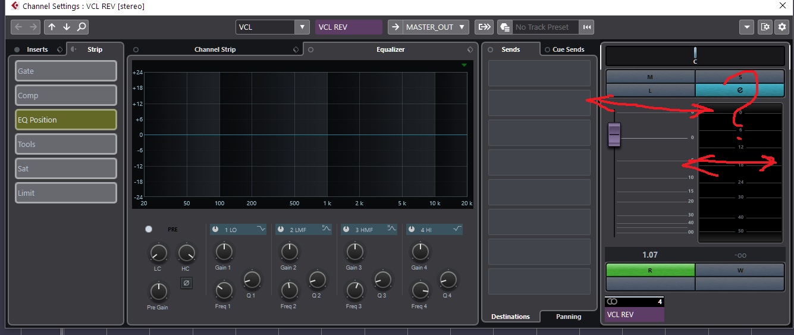Toggle the 3 HMF band on/off
Image resolution: width=794 pixels, height=335 pixels.
[346, 229]
